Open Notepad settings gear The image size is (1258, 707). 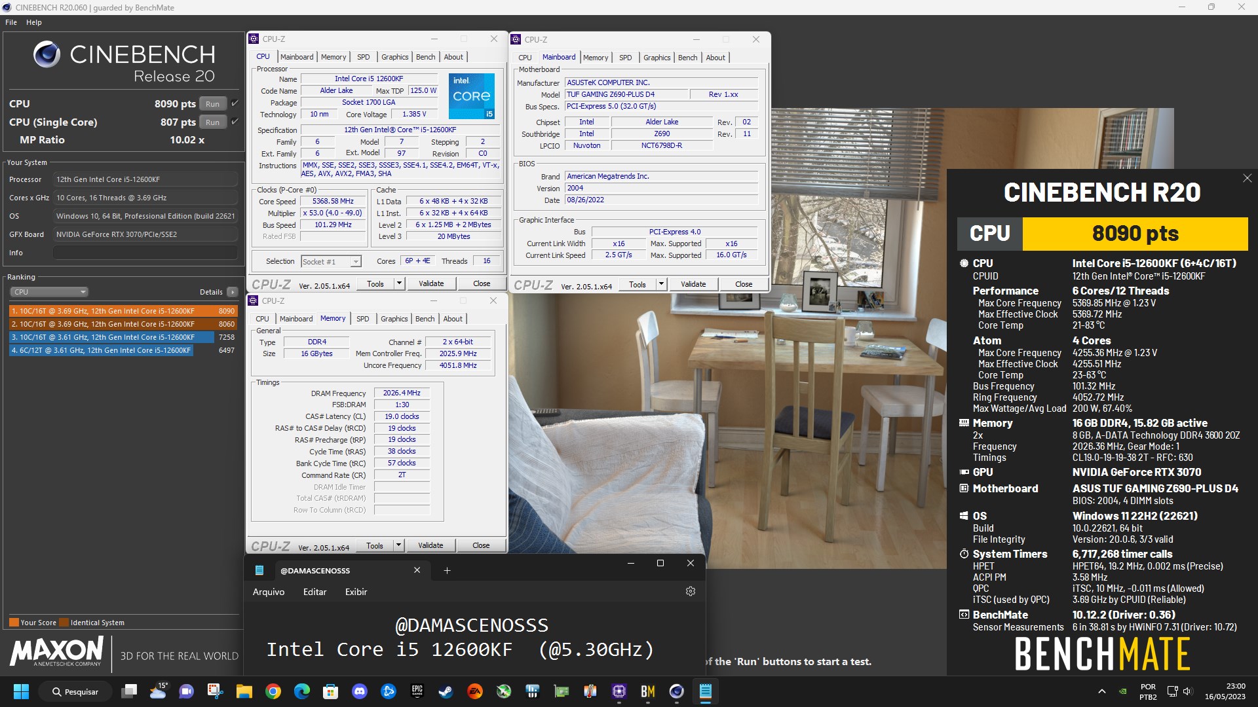[691, 591]
